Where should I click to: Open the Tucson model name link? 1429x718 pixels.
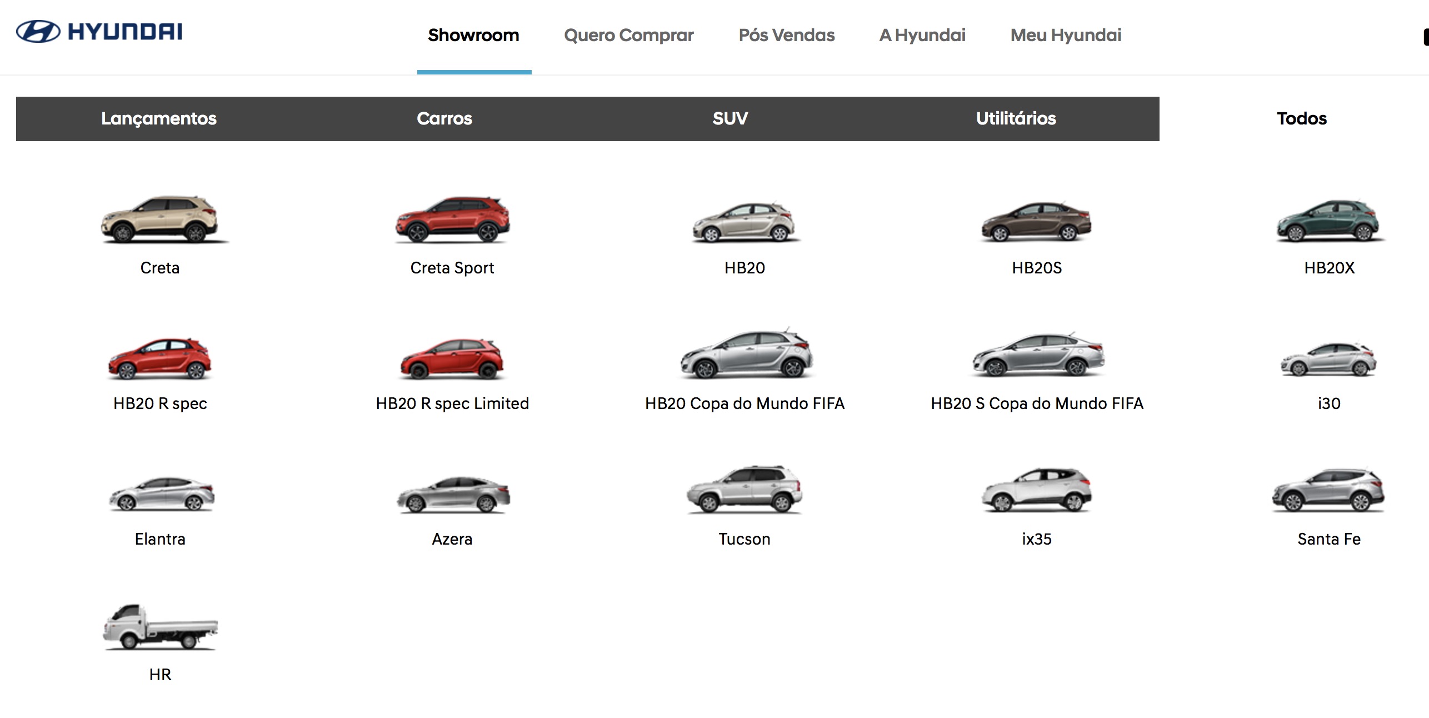[745, 539]
